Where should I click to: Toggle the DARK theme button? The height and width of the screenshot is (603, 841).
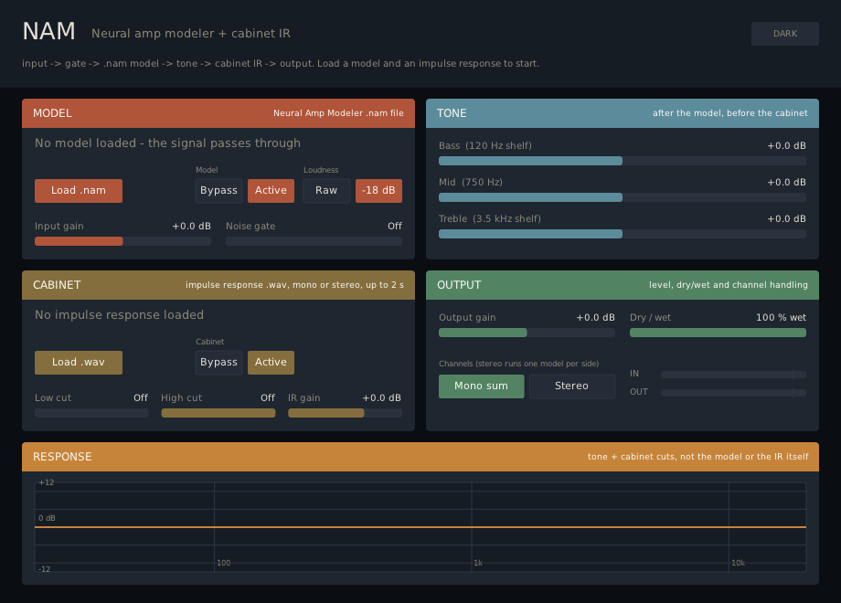point(784,34)
